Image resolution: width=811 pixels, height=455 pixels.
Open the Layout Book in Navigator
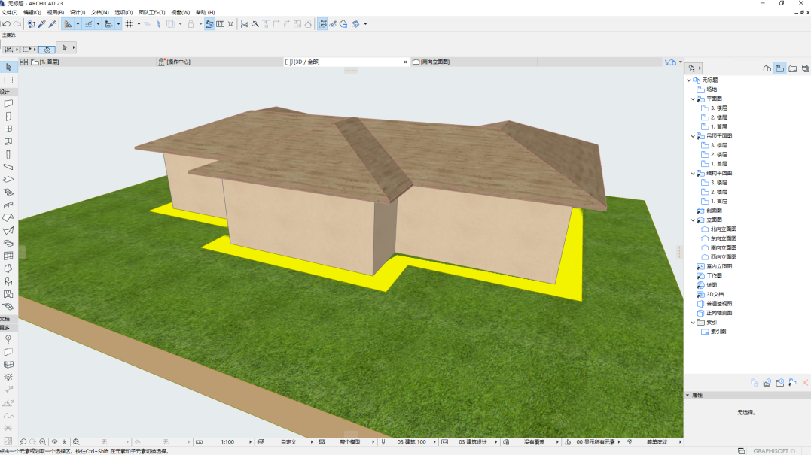(x=792, y=68)
